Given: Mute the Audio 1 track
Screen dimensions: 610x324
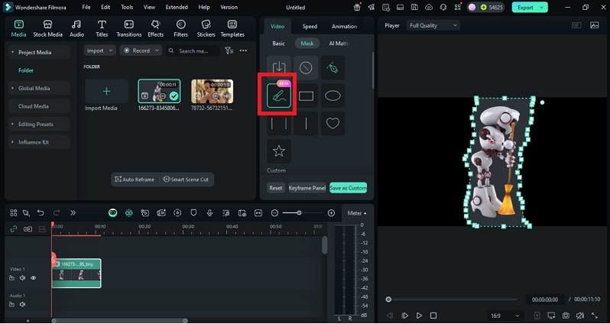Looking at the screenshot, I should coord(23,305).
